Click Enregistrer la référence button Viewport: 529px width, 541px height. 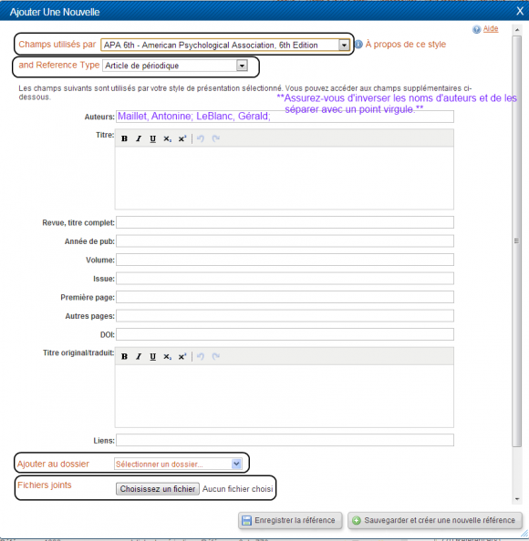[290, 520]
